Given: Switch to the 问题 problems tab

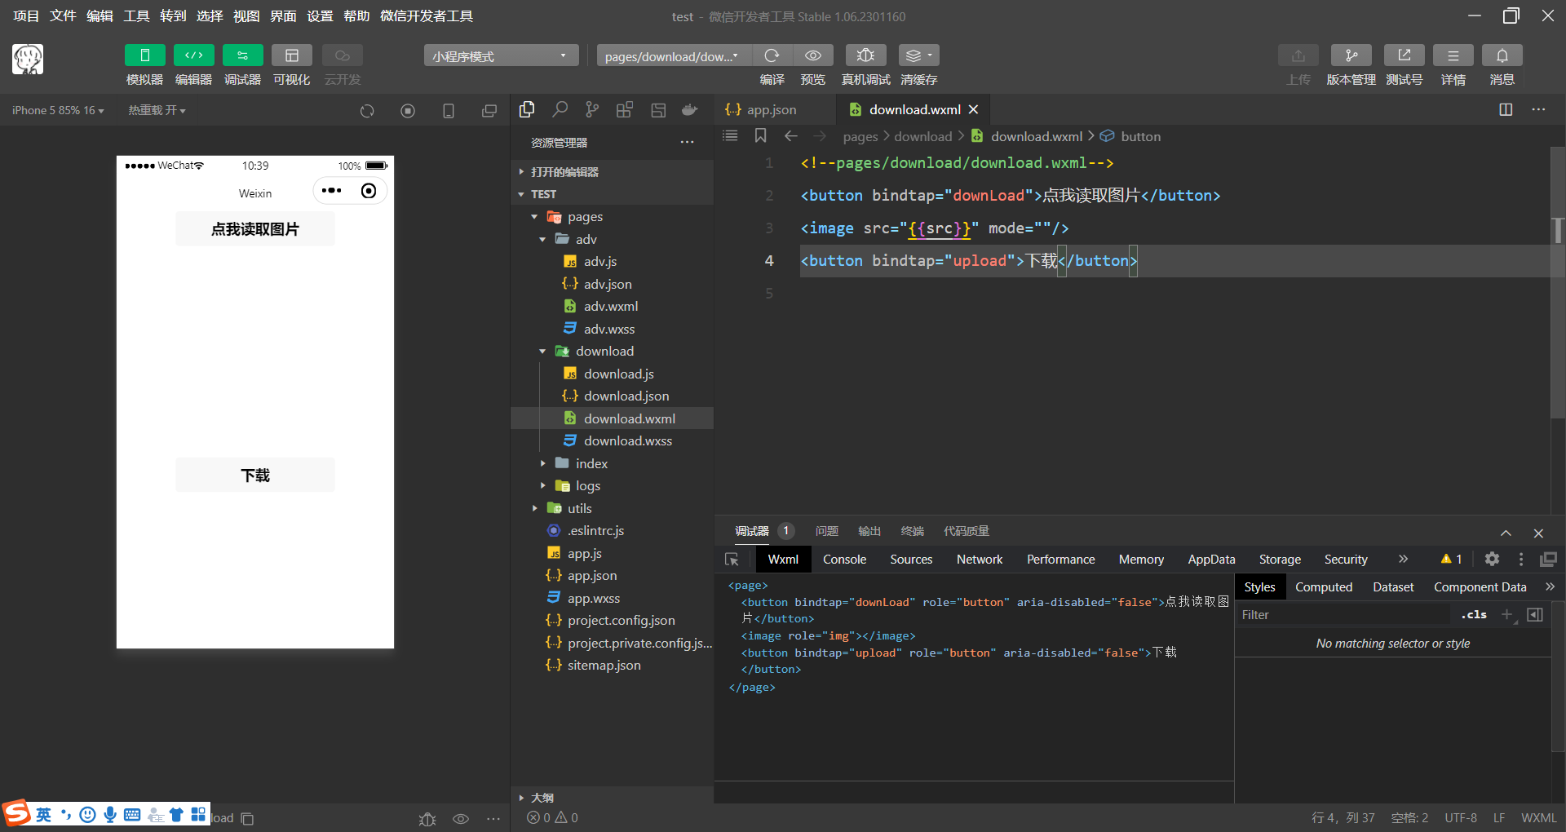Looking at the screenshot, I should click(827, 531).
